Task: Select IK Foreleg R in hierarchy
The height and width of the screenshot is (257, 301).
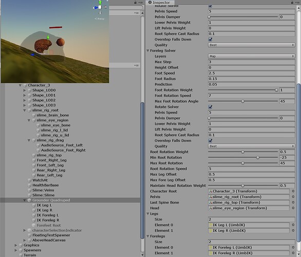Action: pos(48,220)
